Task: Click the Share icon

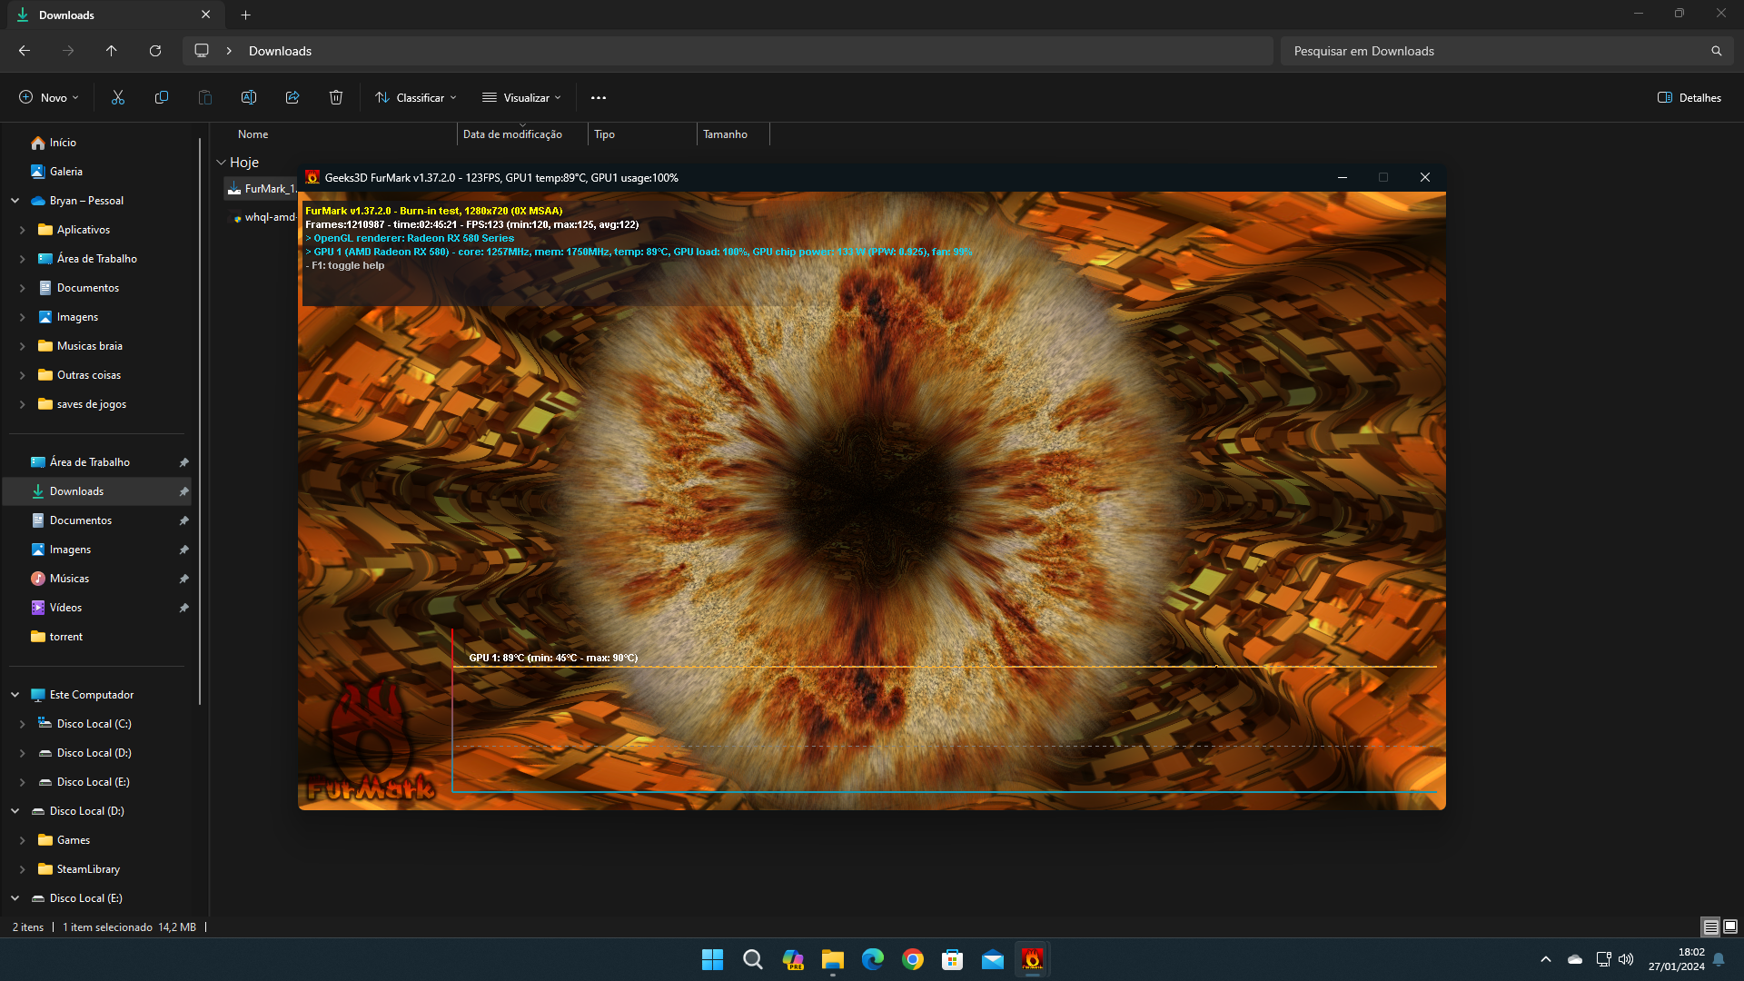Action: (292, 97)
